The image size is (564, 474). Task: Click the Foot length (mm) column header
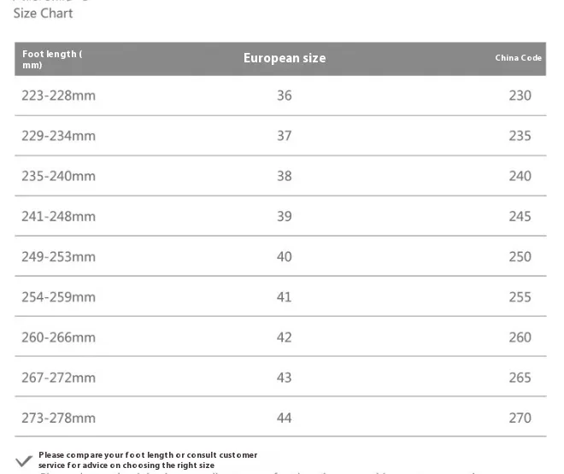click(52, 59)
